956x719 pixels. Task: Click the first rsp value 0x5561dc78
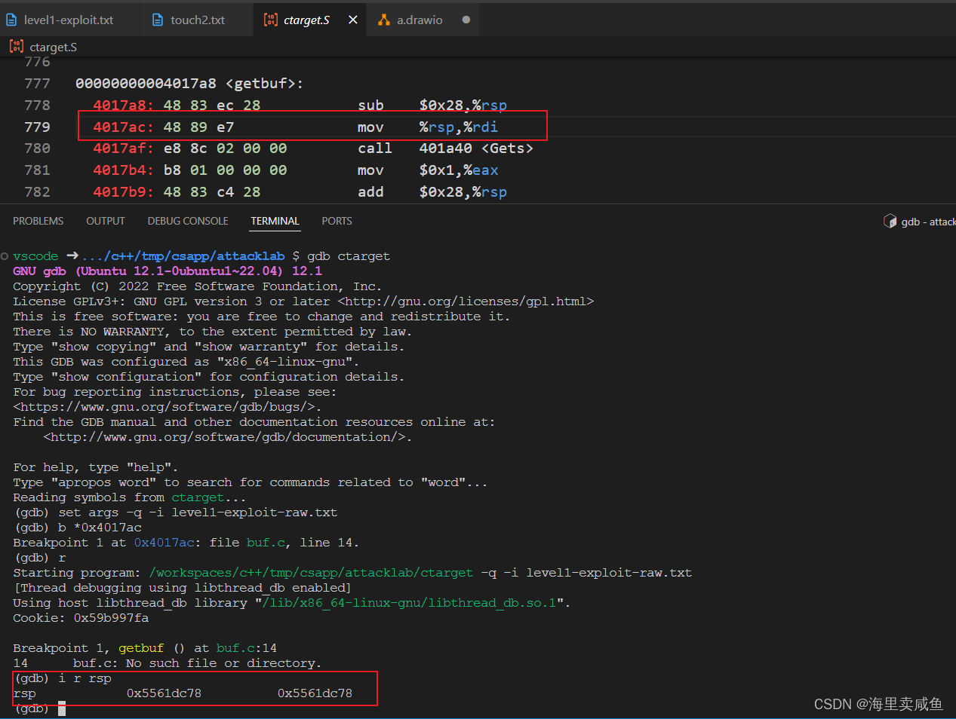click(x=164, y=693)
